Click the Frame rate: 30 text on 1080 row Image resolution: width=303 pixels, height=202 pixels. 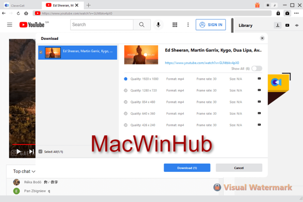click(x=206, y=79)
